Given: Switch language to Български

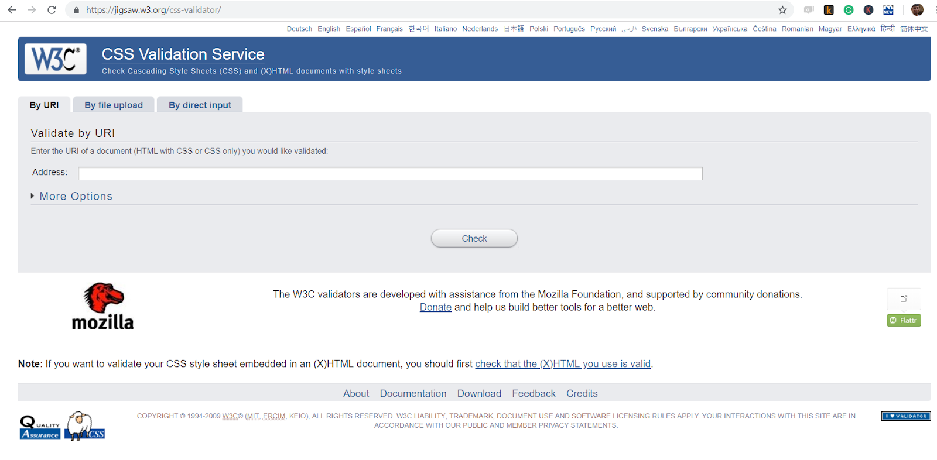Looking at the screenshot, I should pyautogui.click(x=690, y=29).
